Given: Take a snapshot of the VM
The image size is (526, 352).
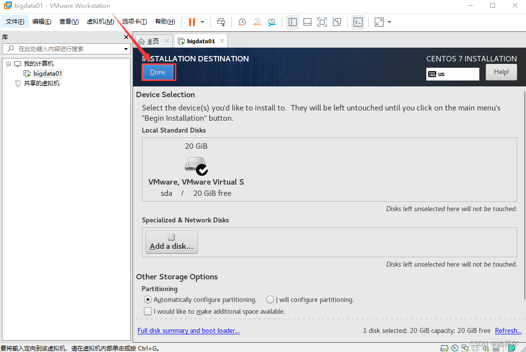Looking at the screenshot, I should [x=242, y=22].
